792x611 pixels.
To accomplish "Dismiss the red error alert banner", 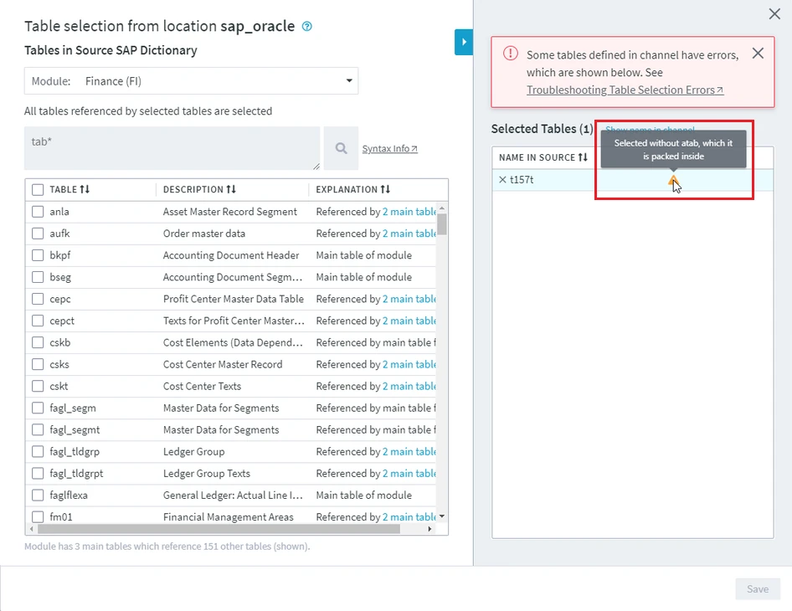I will [758, 54].
